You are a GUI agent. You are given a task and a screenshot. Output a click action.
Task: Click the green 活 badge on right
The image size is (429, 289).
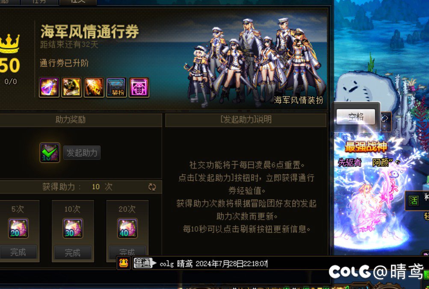[414, 201]
